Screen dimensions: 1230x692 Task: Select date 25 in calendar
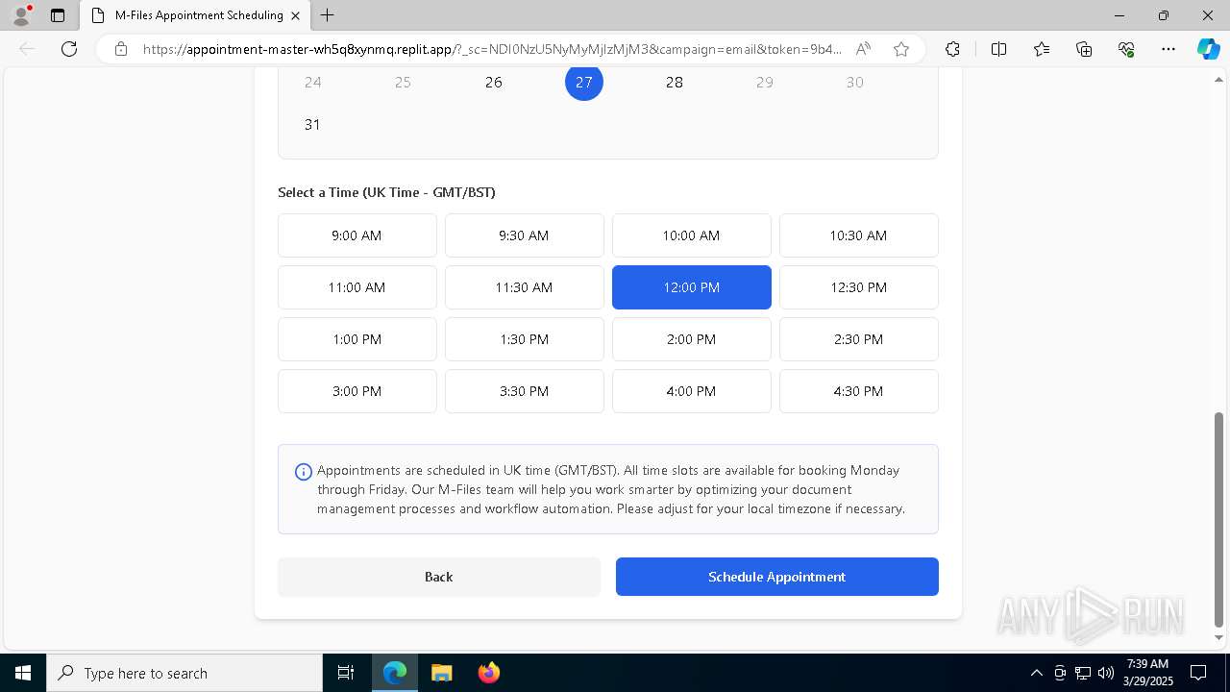pyautogui.click(x=403, y=82)
